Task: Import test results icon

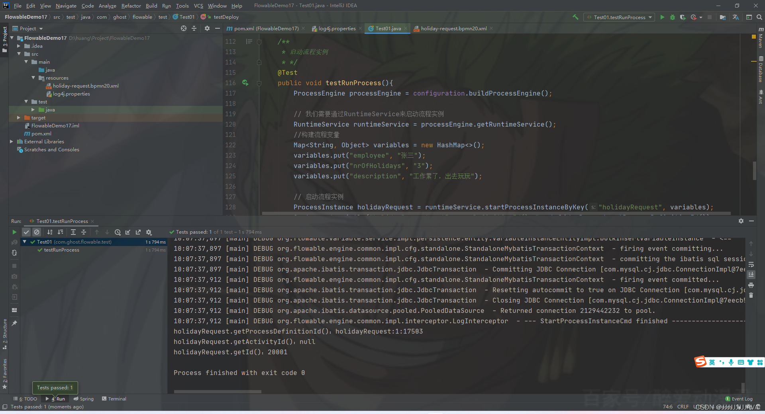Action: (128, 232)
